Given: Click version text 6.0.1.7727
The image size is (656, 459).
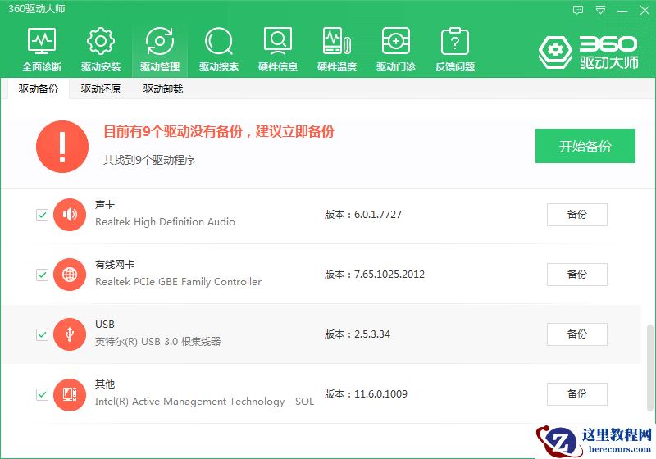Looking at the screenshot, I should (378, 215).
